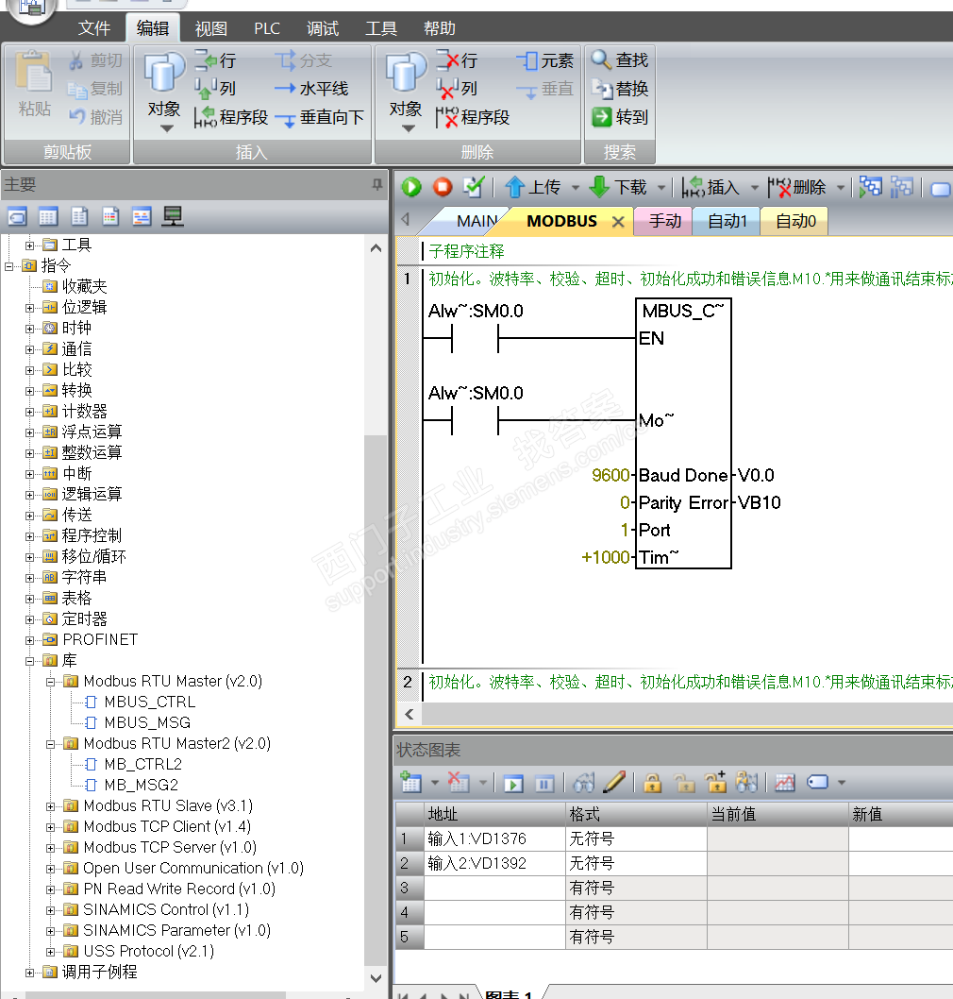Select MBUS_CTRL instruction in tree
953x999 pixels.
pos(150,703)
